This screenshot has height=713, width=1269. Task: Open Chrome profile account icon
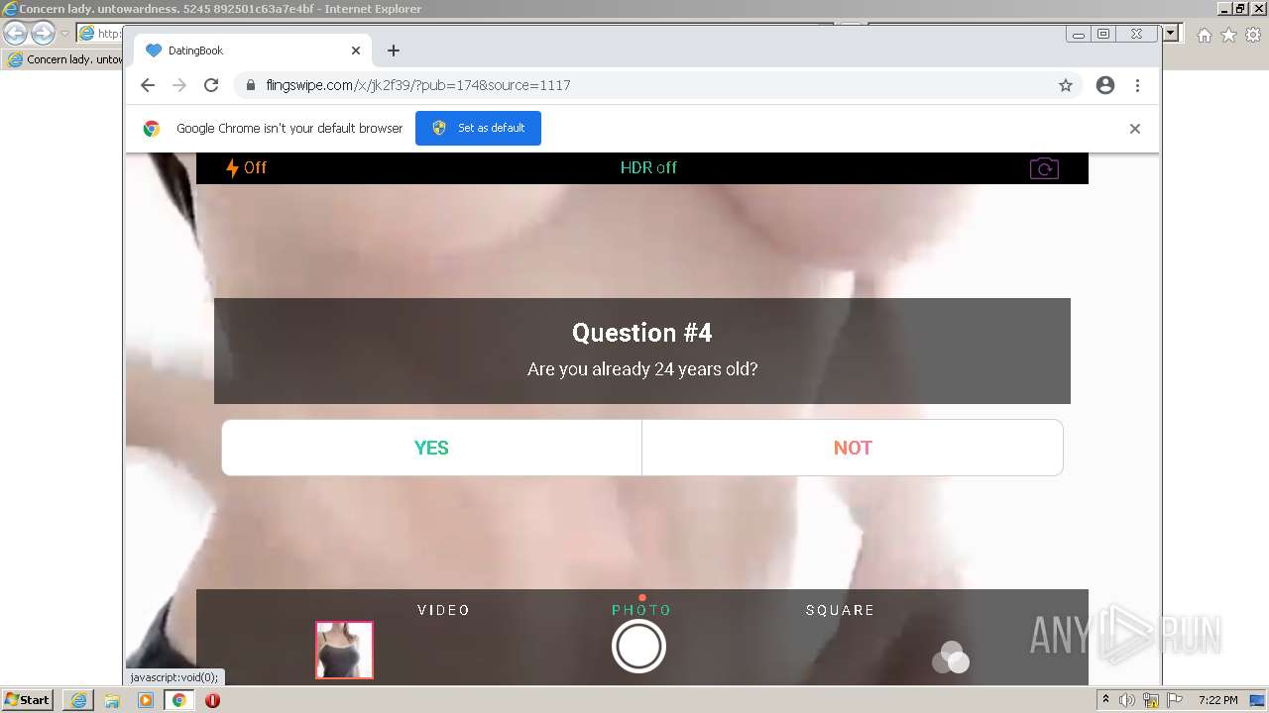pos(1105,85)
